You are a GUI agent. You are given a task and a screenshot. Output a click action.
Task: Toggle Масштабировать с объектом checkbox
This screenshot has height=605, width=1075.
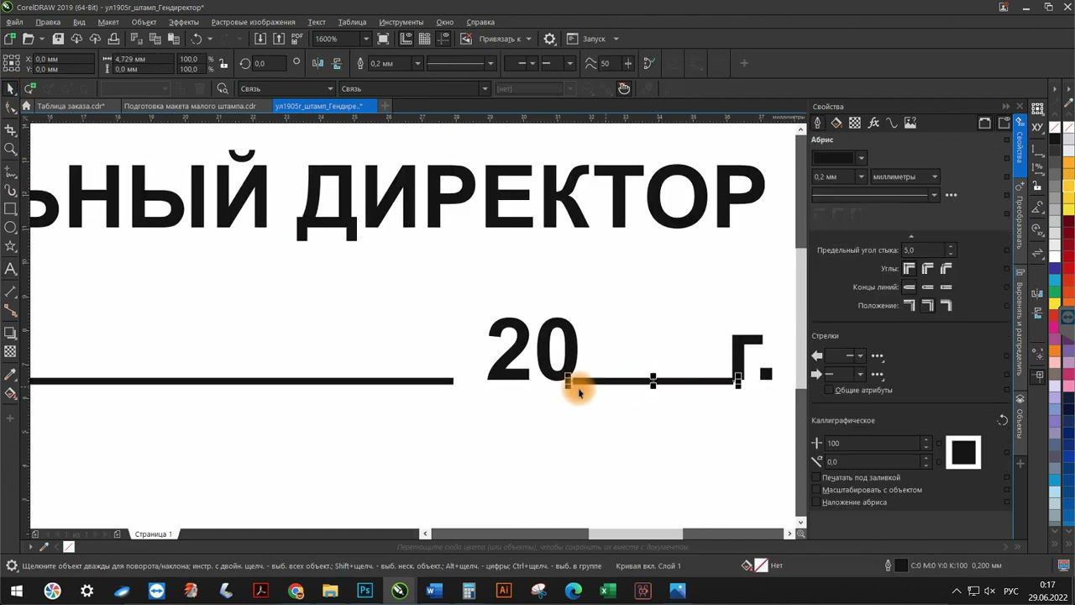(816, 490)
